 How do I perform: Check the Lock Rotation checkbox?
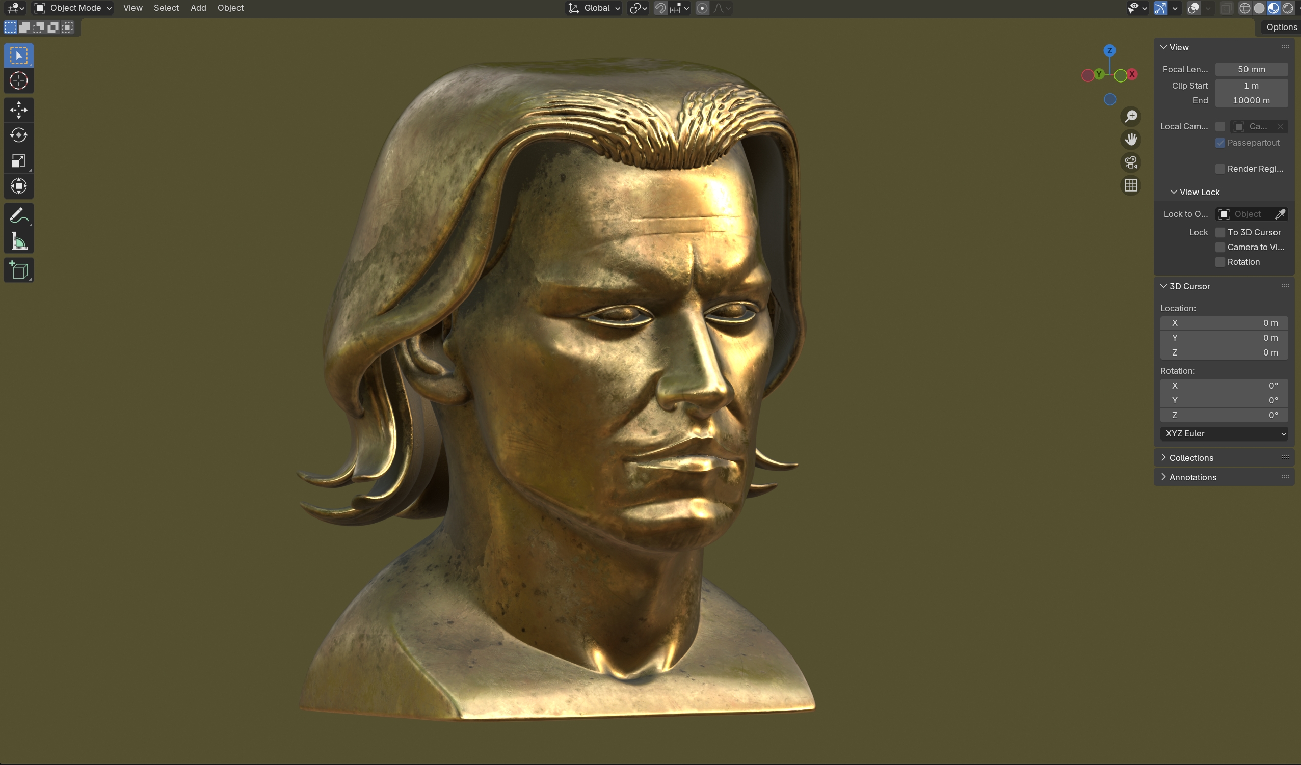1220,262
